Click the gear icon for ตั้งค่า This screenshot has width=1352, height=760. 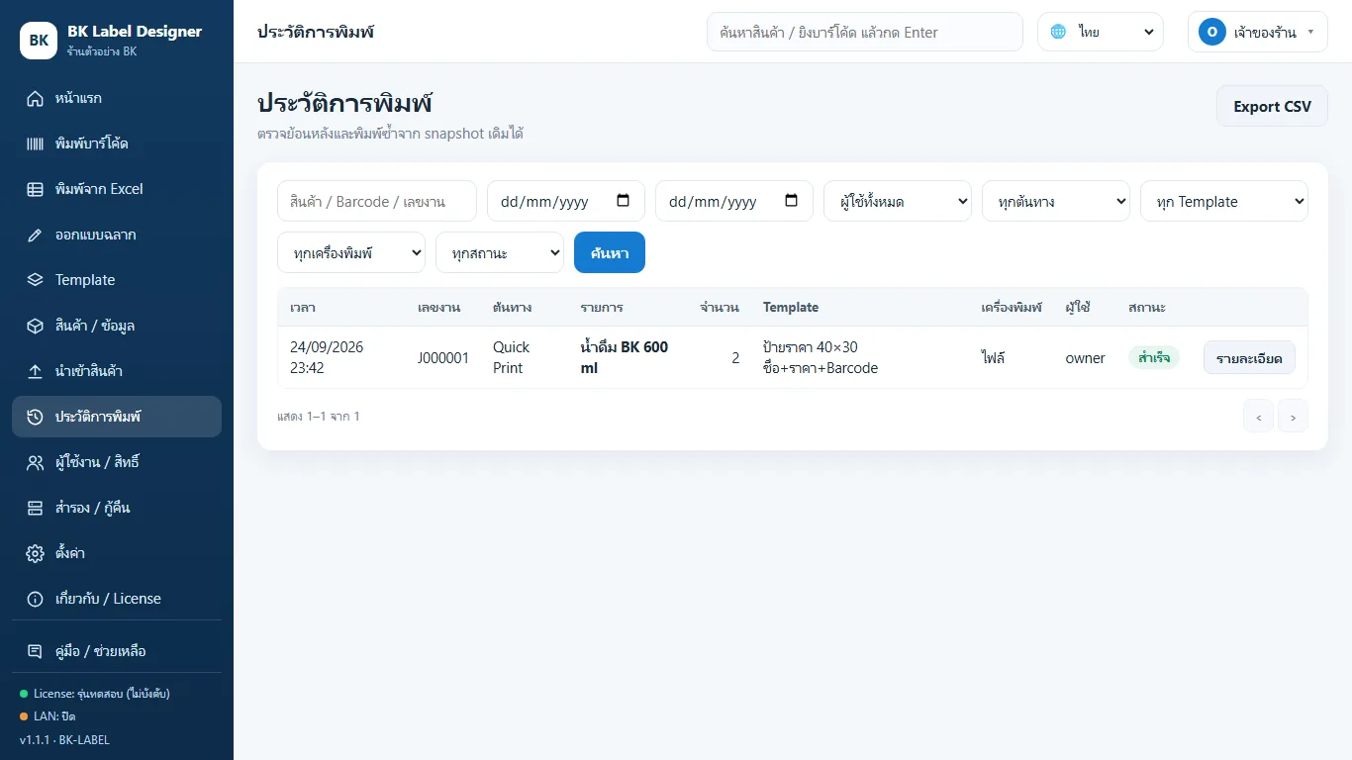(36, 553)
